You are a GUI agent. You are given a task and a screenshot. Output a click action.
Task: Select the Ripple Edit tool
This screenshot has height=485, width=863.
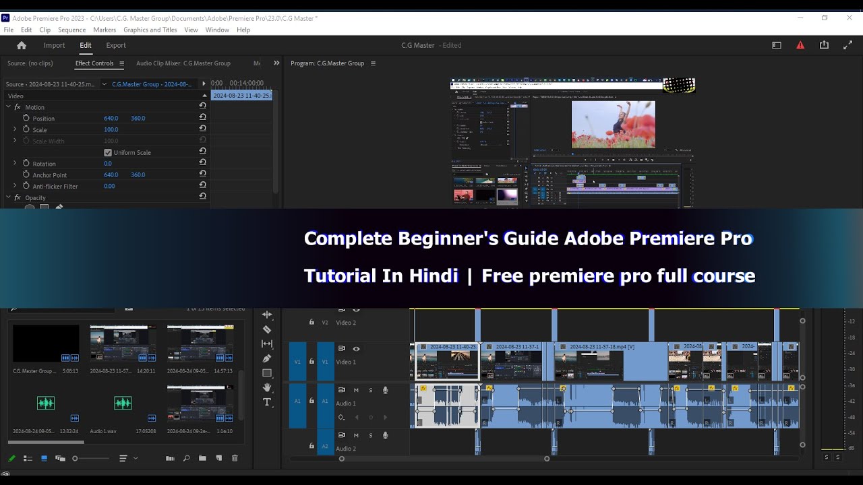point(267,315)
